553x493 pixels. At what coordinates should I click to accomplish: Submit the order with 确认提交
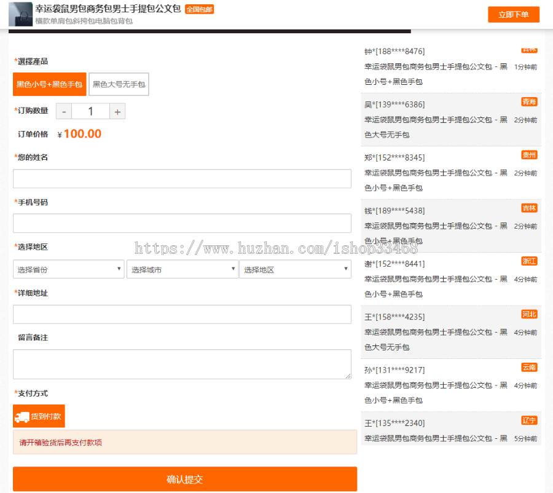point(185,479)
